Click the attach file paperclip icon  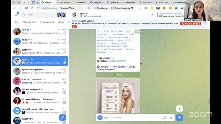(171, 117)
